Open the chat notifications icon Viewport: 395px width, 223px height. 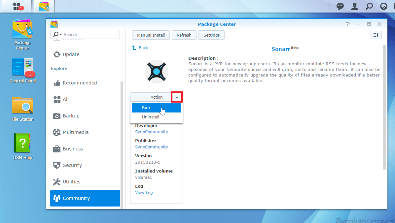(x=340, y=6)
